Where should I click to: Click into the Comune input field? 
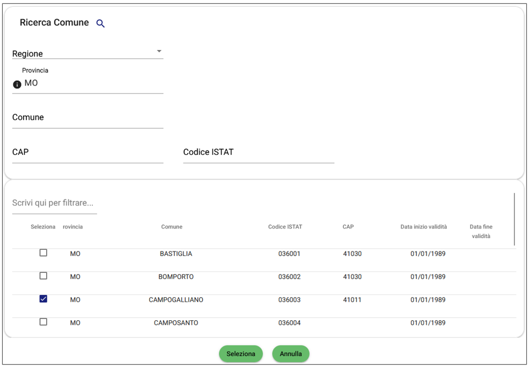(87, 118)
